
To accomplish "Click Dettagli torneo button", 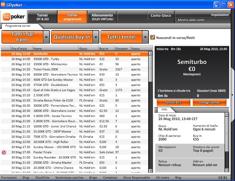I will [x=210, y=103].
